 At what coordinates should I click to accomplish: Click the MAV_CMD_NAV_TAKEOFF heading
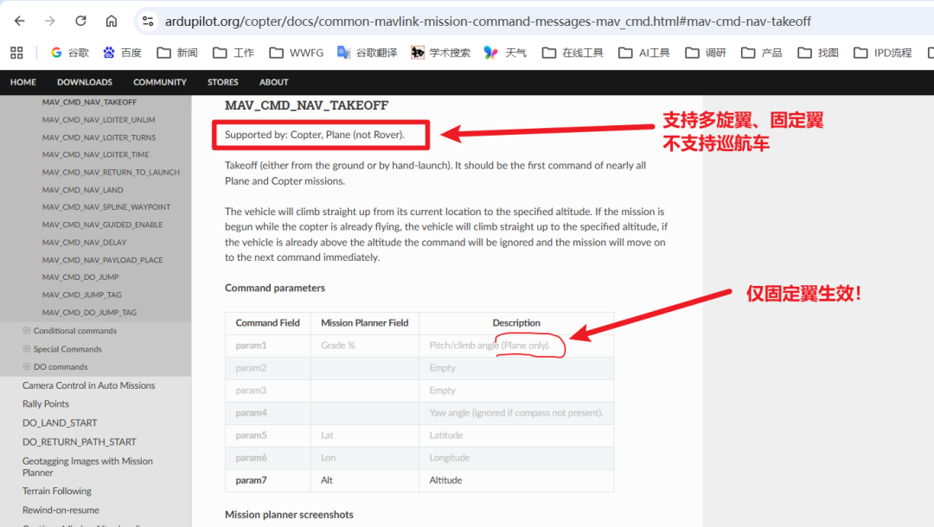coord(307,106)
